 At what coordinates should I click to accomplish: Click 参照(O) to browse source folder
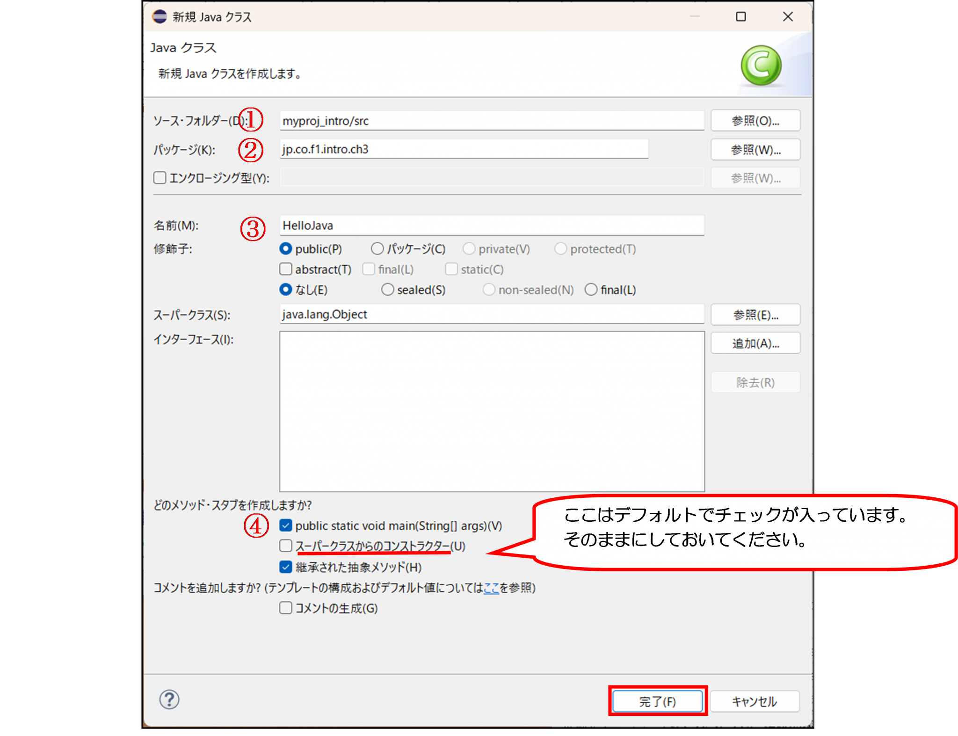point(755,121)
